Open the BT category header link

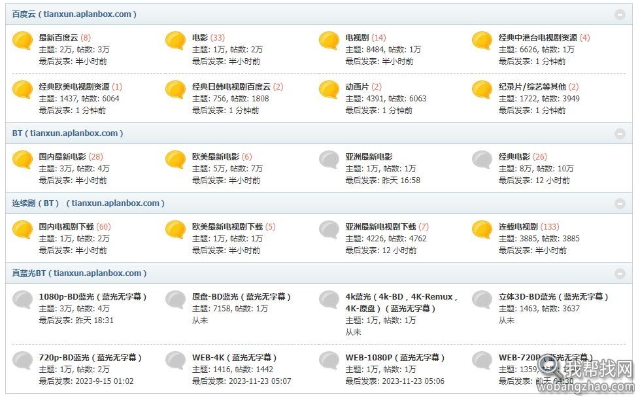pyautogui.click(x=67, y=133)
